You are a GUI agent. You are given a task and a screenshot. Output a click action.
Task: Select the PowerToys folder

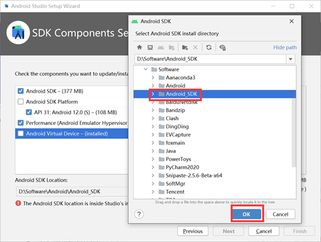pyautogui.click(x=178, y=159)
